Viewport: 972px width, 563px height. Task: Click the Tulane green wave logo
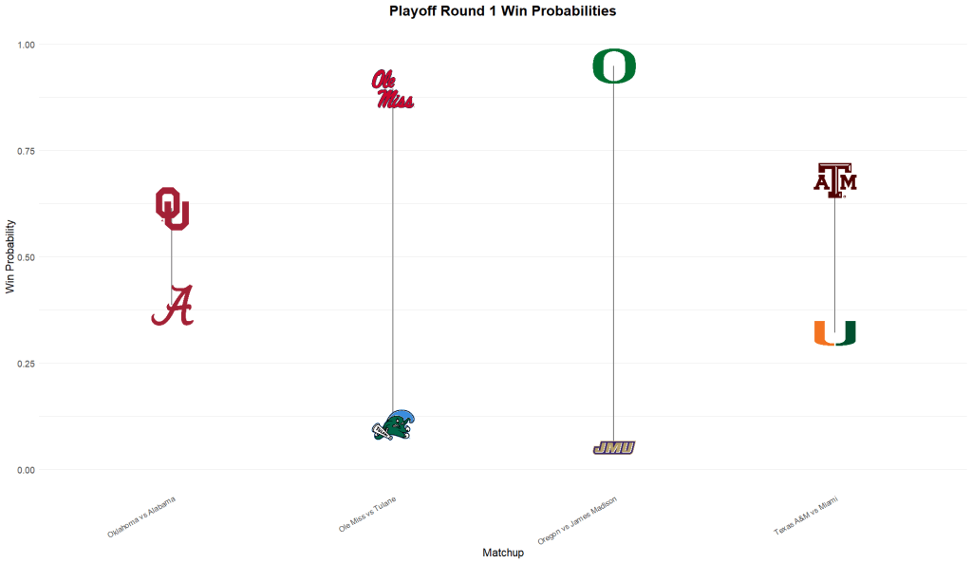click(393, 425)
